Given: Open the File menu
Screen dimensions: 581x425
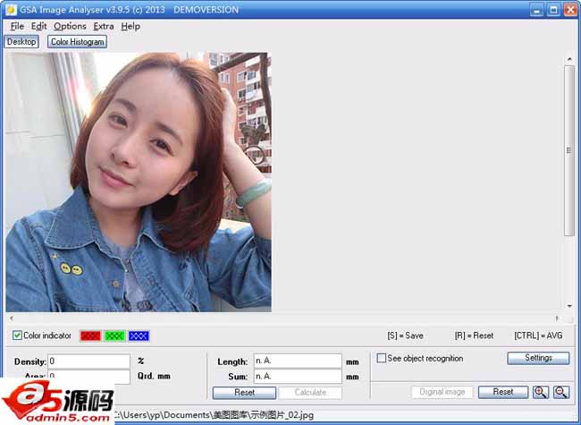Looking at the screenshot, I should [17, 26].
